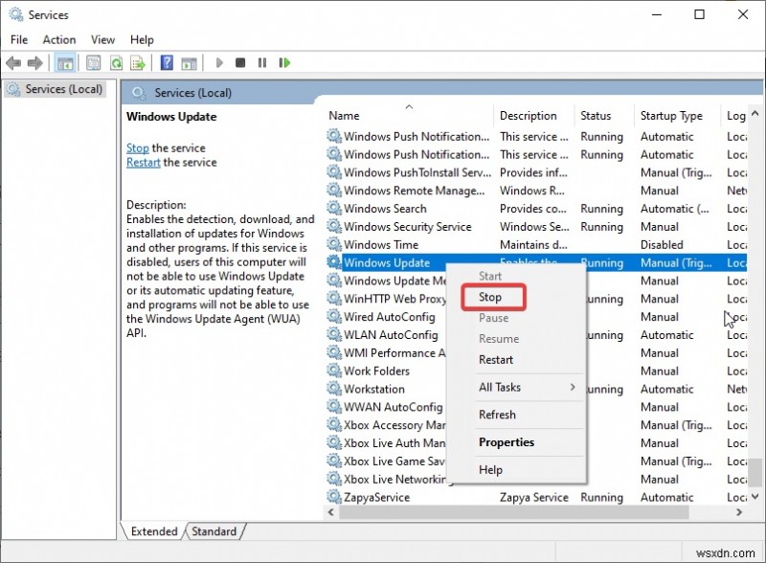Click gear icon beside Wired AutoConfig

point(334,317)
